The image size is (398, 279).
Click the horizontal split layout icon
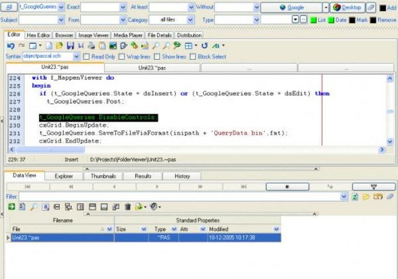tap(92, 207)
